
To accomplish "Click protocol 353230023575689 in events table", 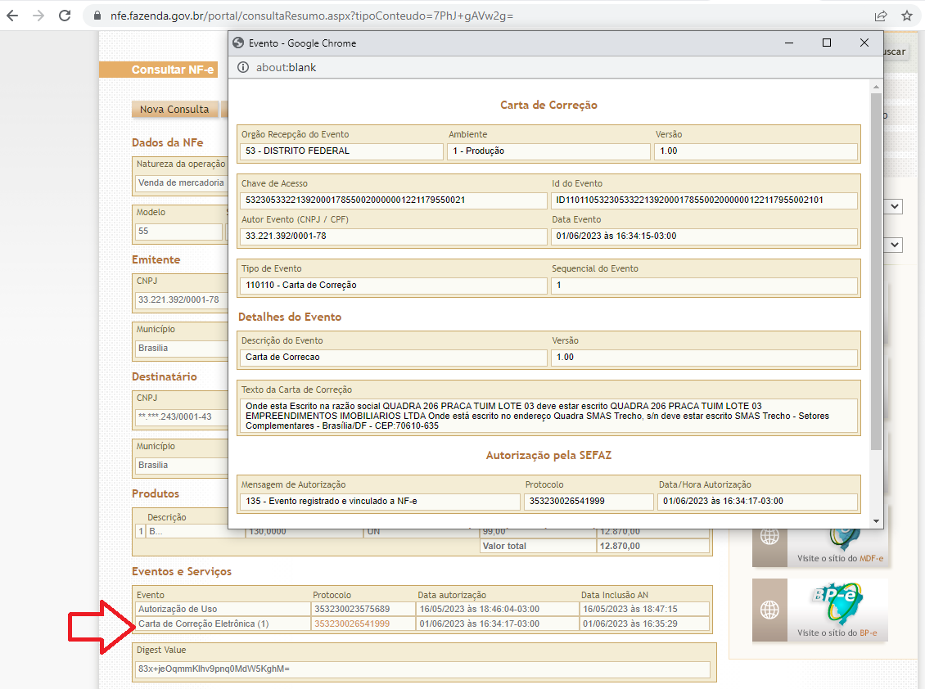I will coord(352,609).
